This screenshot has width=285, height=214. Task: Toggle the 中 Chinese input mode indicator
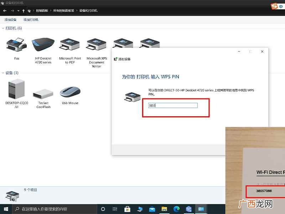tap(281, 6)
